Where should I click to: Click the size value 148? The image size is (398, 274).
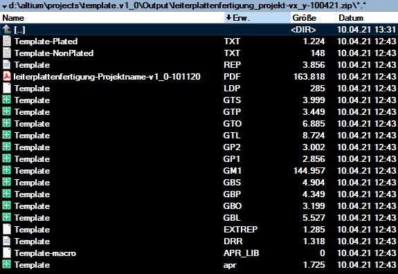(318, 53)
